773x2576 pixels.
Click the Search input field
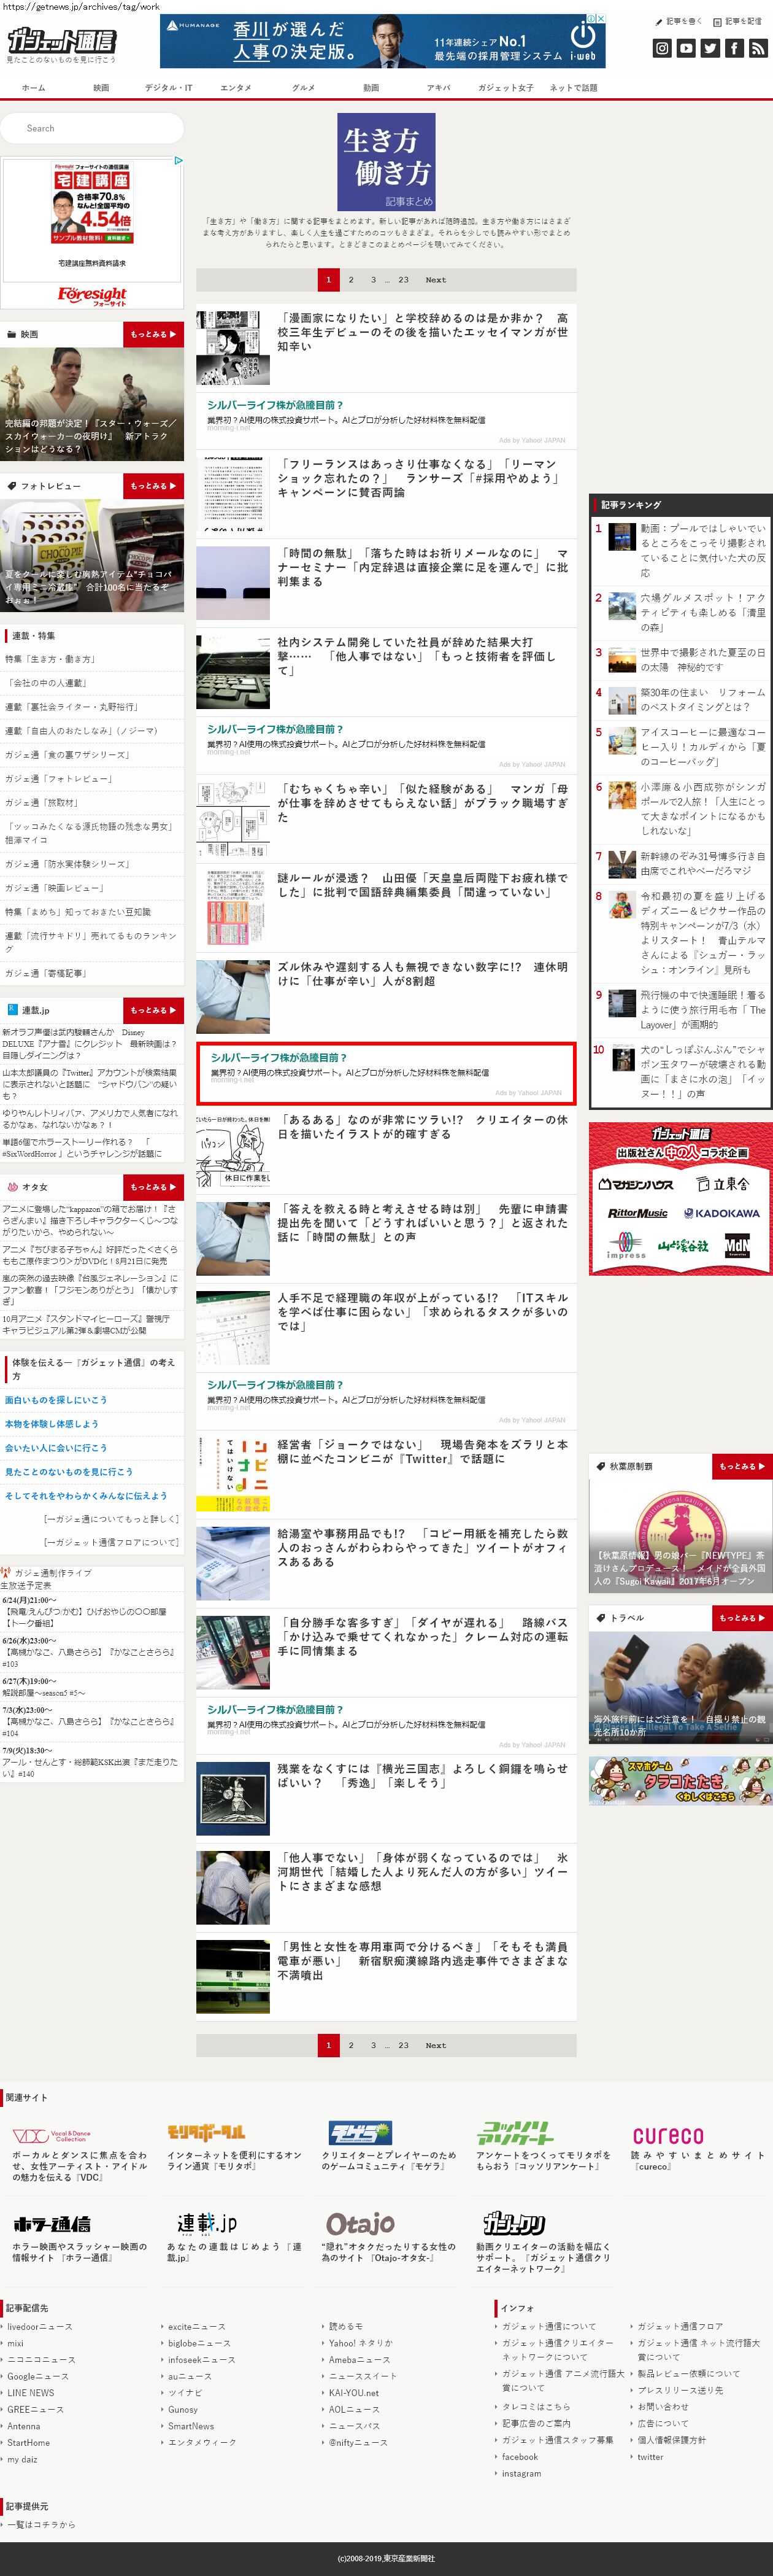[x=92, y=128]
